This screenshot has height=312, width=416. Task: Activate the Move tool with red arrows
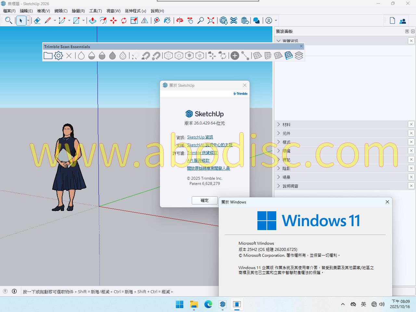pyautogui.click(x=113, y=21)
